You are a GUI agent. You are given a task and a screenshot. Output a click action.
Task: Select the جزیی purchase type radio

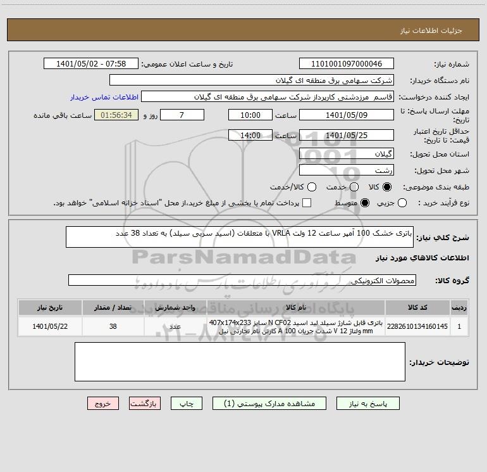coord(402,203)
